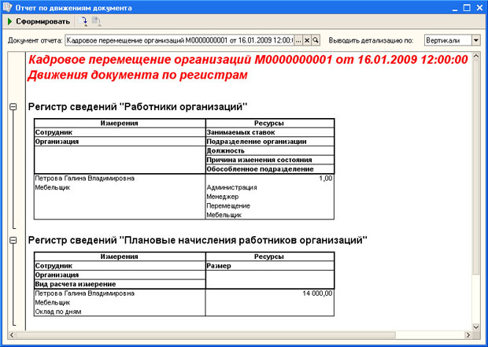Click the Сотрудник header in the second table
Viewport: 488px width, 347px height.
point(120,266)
